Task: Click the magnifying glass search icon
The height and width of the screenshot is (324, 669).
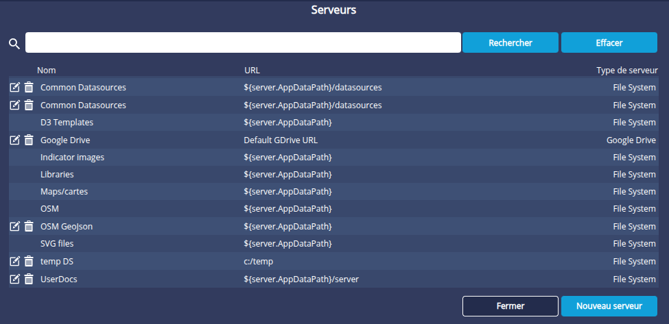Action: pyautogui.click(x=14, y=44)
